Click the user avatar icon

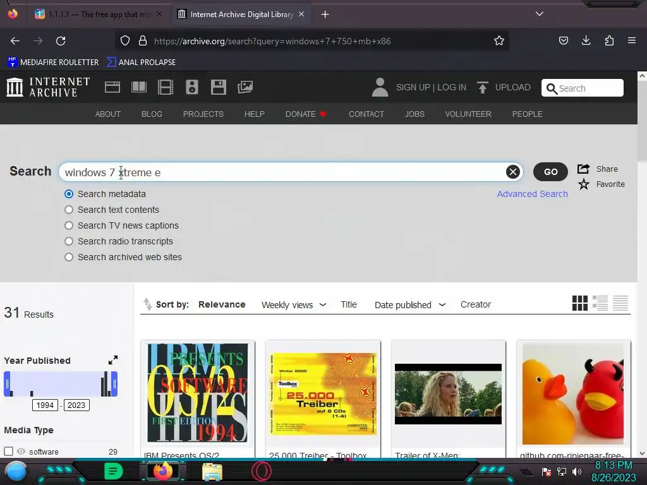click(x=380, y=87)
